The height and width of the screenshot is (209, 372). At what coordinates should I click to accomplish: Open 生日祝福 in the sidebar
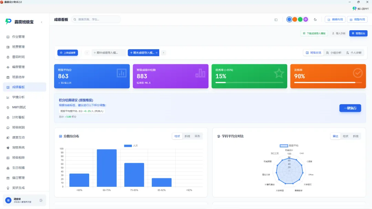(24, 168)
